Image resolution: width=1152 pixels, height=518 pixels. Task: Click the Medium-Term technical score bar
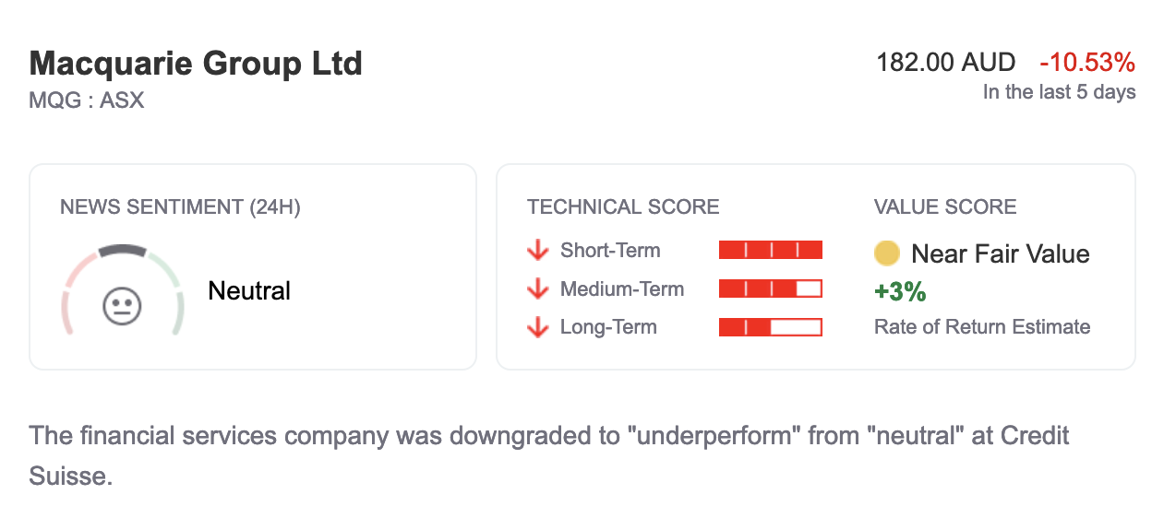point(770,289)
